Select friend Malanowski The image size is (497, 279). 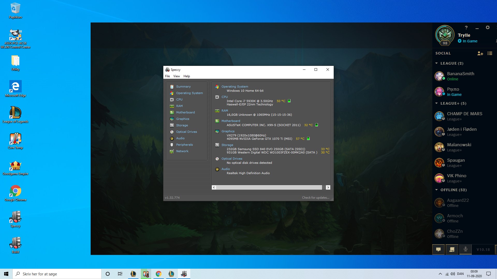coord(465,147)
